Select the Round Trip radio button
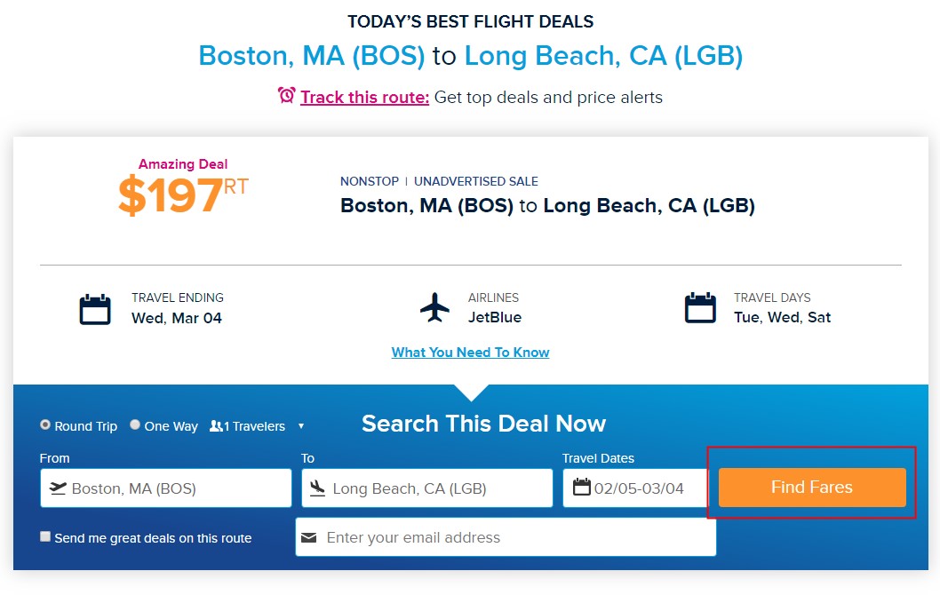This screenshot has height=595, width=940. click(x=45, y=424)
